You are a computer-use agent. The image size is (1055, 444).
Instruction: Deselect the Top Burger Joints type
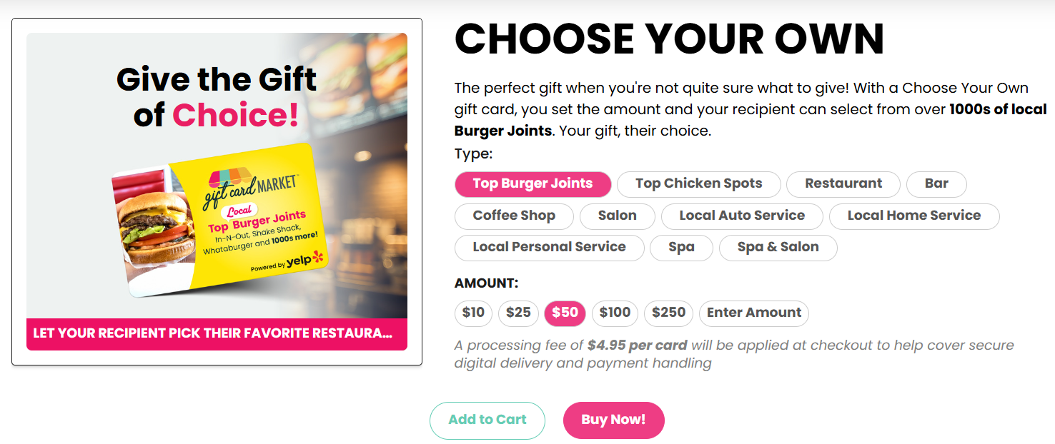(533, 184)
